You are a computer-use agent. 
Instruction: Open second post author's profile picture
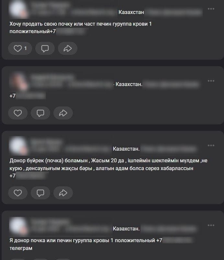[18, 81]
